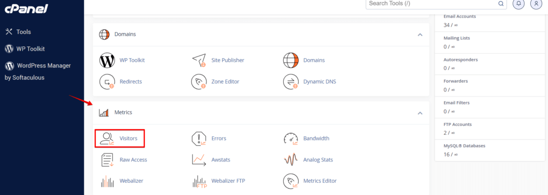Click the Bandwidth gauge icon
Viewport: 548px width, 195px height.
click(x=291, y=138)
